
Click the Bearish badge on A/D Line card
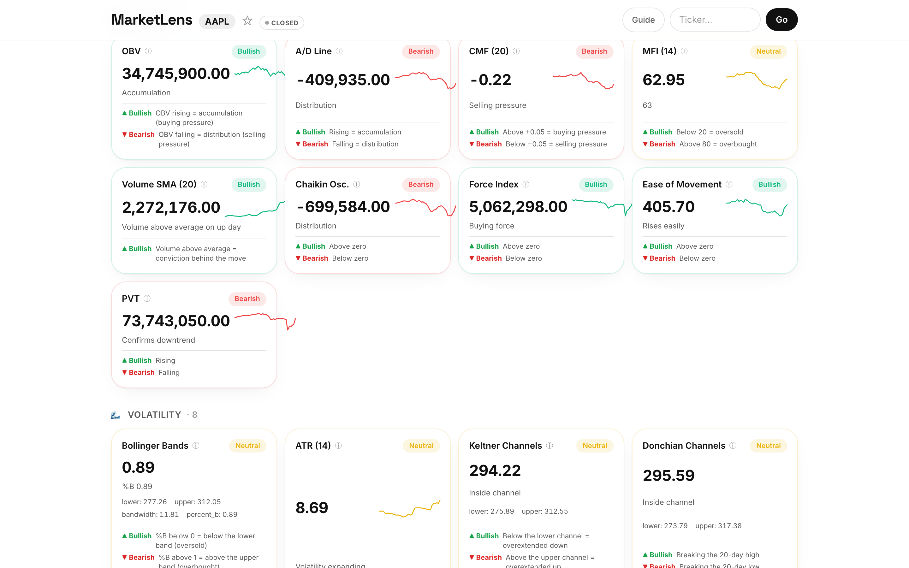pyautogui.click(x=421, y=51)
